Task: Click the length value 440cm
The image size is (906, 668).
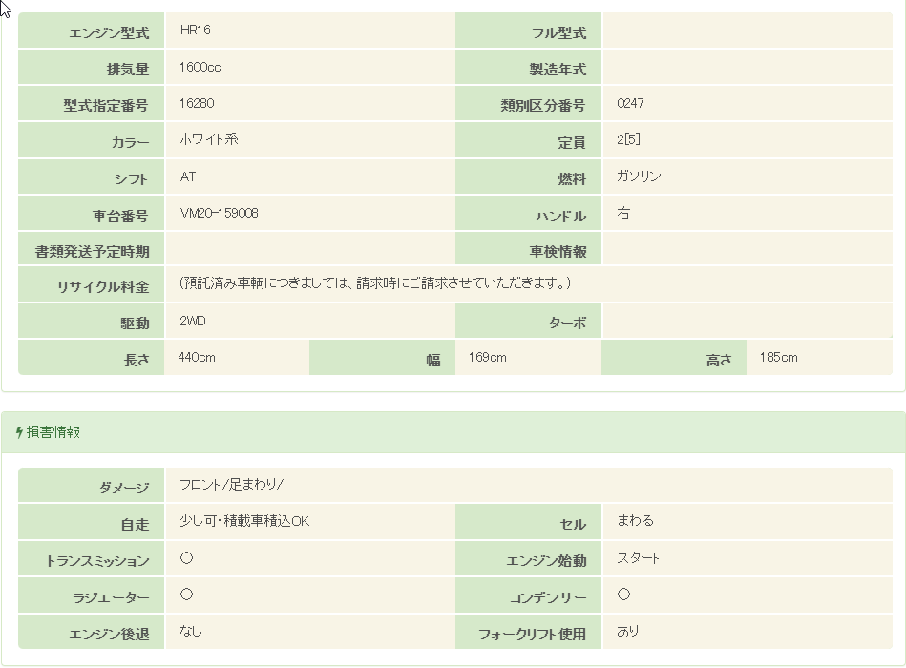Action: pos(197,358)
